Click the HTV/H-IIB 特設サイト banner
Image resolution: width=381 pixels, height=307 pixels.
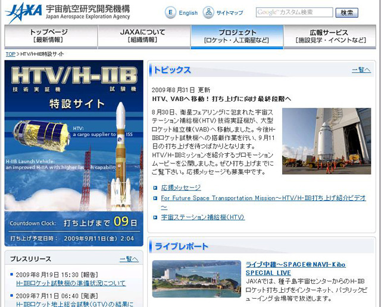tap(74, 153)
